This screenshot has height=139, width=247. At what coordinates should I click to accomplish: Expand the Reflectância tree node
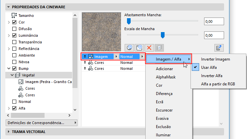[x=9, y=49]
